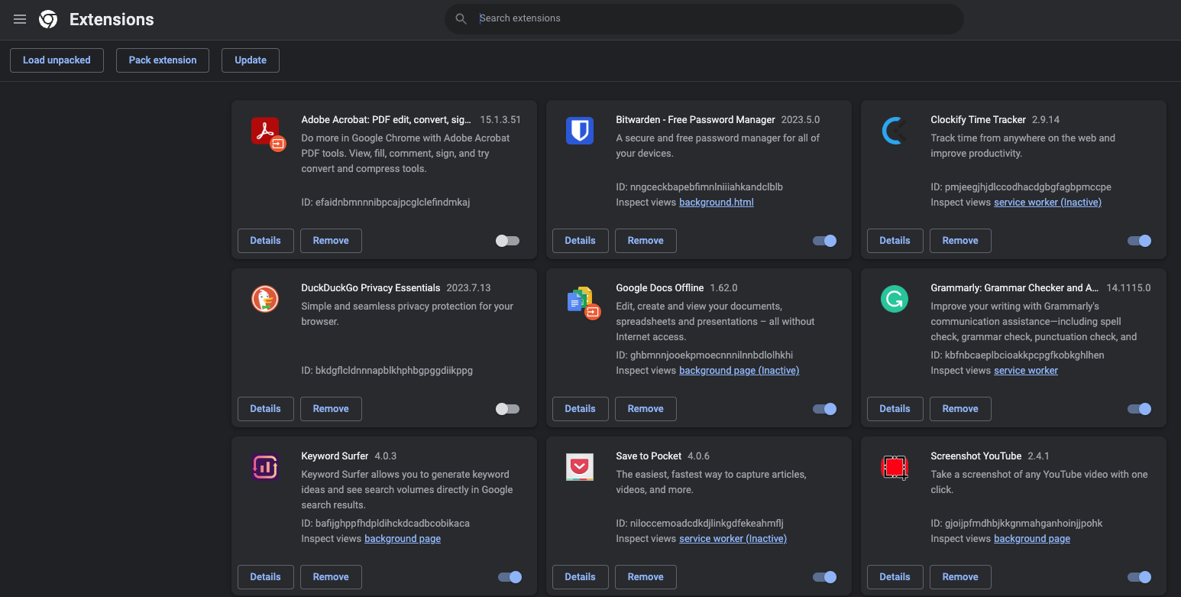The height and width of the screenshot is (597, 1181).
Task: Open Save to Pocket service worker (Inactive)
Action: click(x=733, y=539)
